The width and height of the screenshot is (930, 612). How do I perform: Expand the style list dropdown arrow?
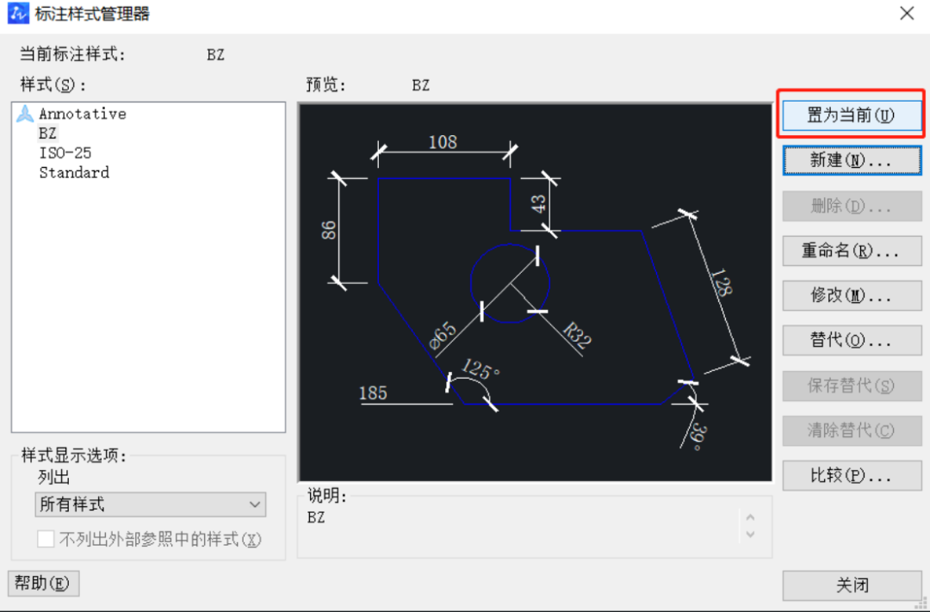[x=254, y=504]
